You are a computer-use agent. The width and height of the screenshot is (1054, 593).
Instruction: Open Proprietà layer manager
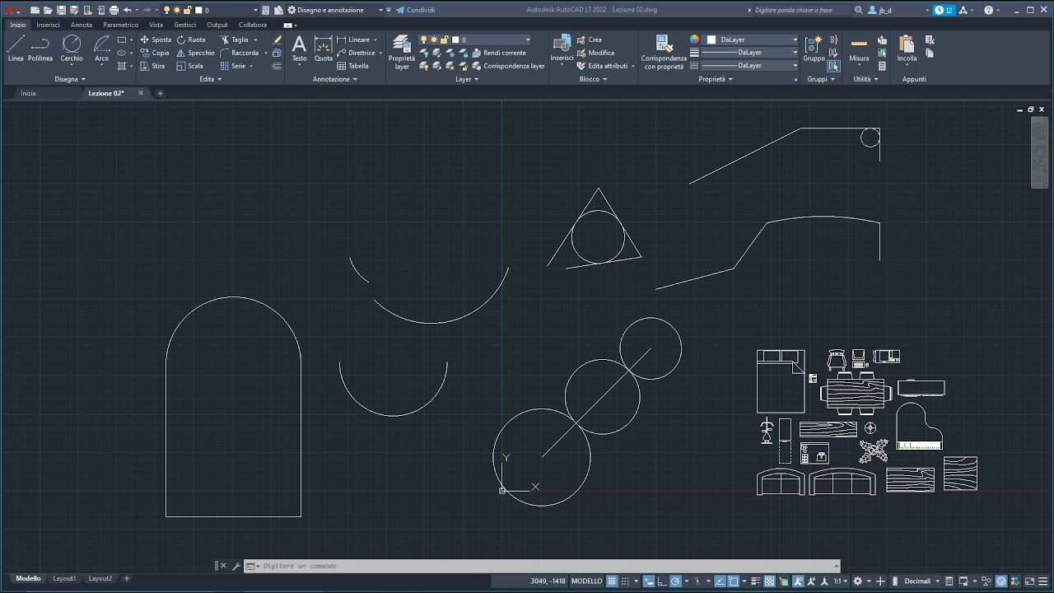pos(402,52)
